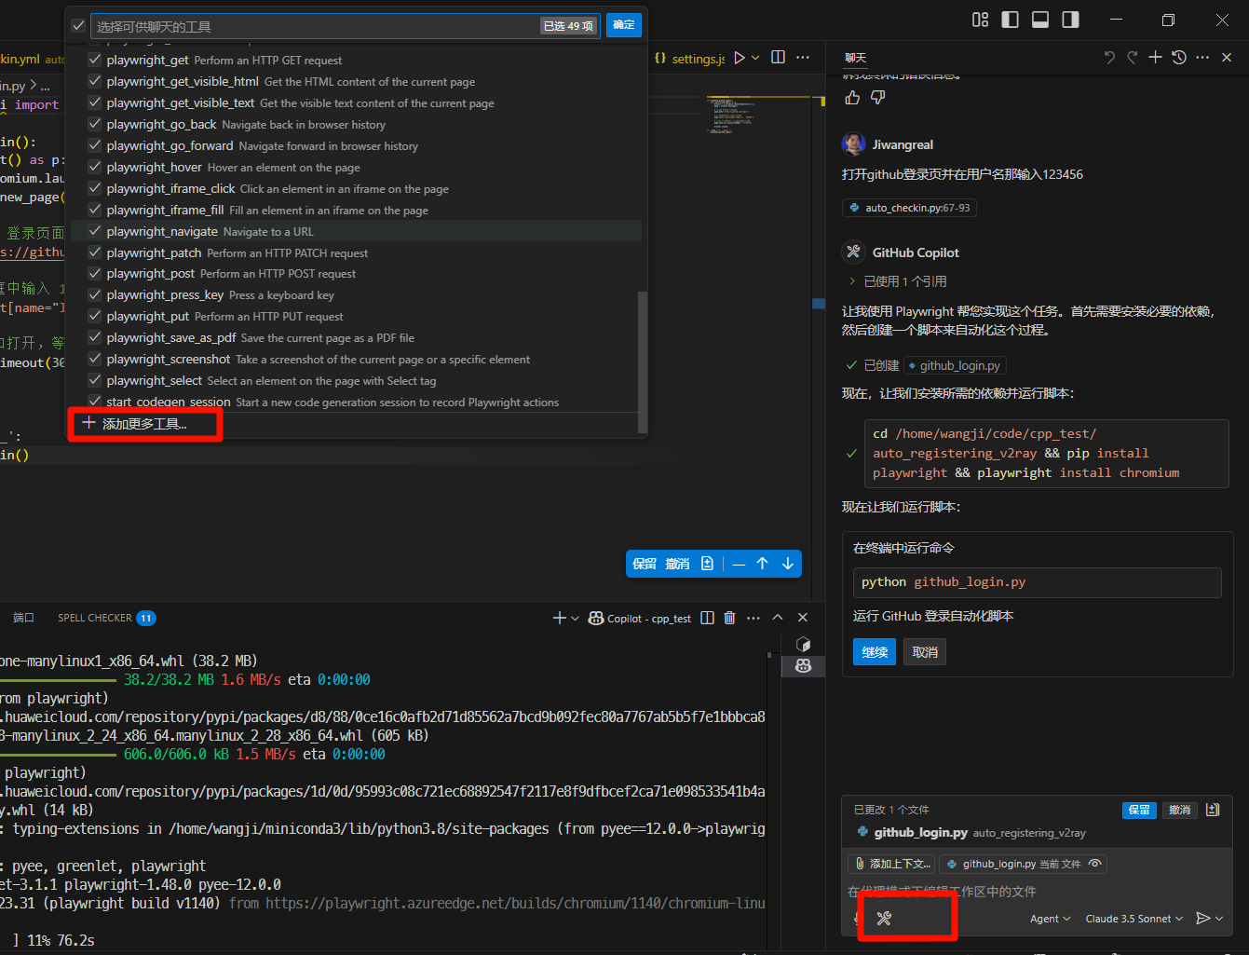Click the thumbs down feedback icon
This screenshot has width=1249, height=955.
point(877,98)
